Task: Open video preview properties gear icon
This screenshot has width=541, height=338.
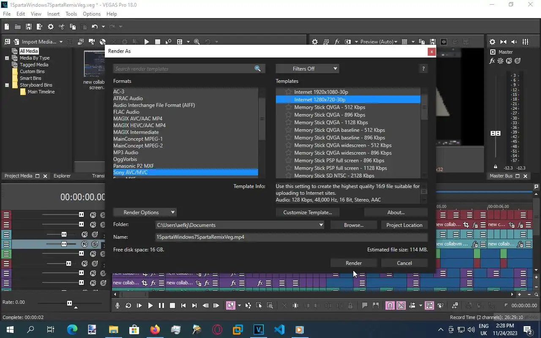Action: [315, 42]
